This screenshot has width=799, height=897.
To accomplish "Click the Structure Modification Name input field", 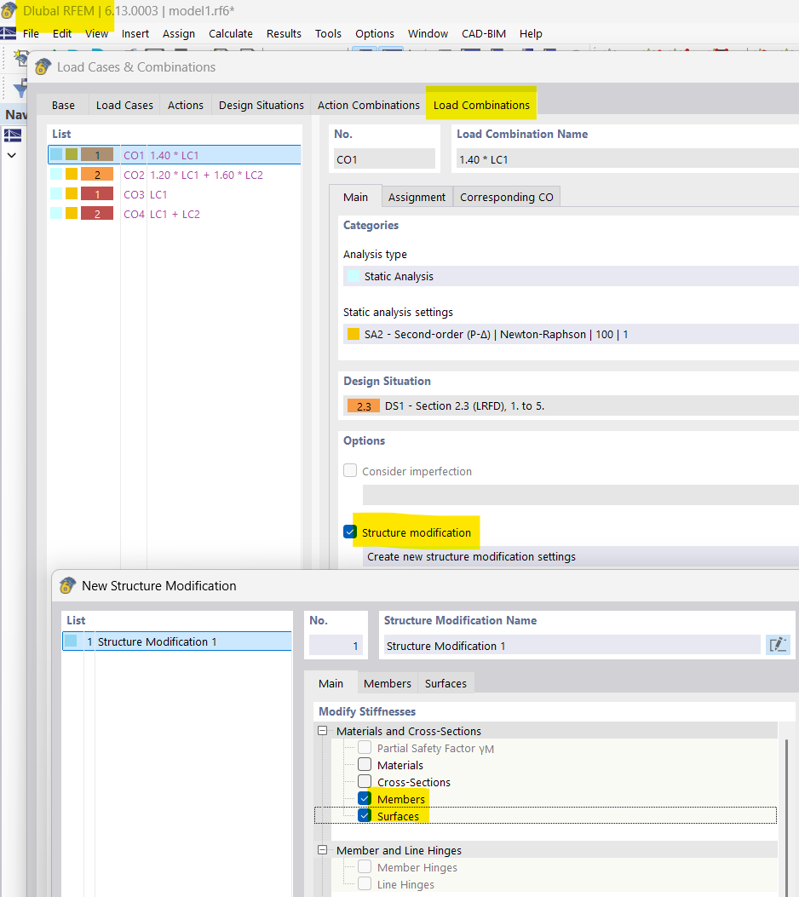I will pyautogui.click(x=572, y=646).
